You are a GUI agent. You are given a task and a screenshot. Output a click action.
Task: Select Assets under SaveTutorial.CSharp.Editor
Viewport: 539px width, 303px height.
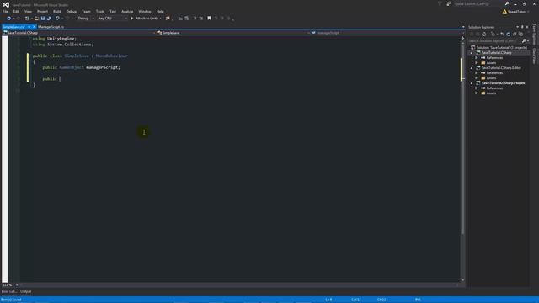[x=491, y=78]
